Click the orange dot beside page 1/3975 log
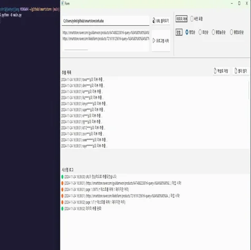Viewport: 251px width, 250px height. 62,189
